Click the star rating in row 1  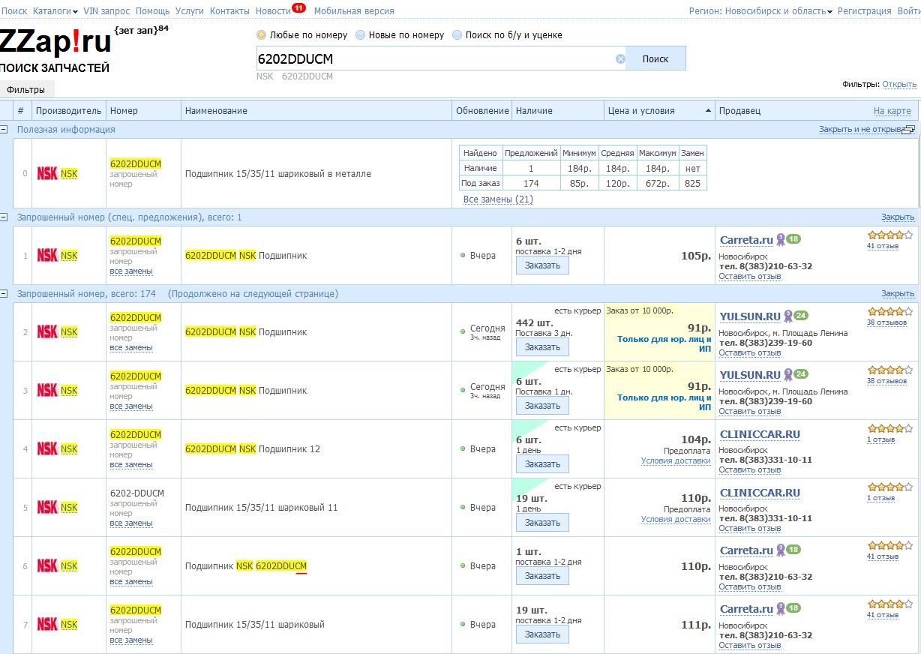coord(890,235)
